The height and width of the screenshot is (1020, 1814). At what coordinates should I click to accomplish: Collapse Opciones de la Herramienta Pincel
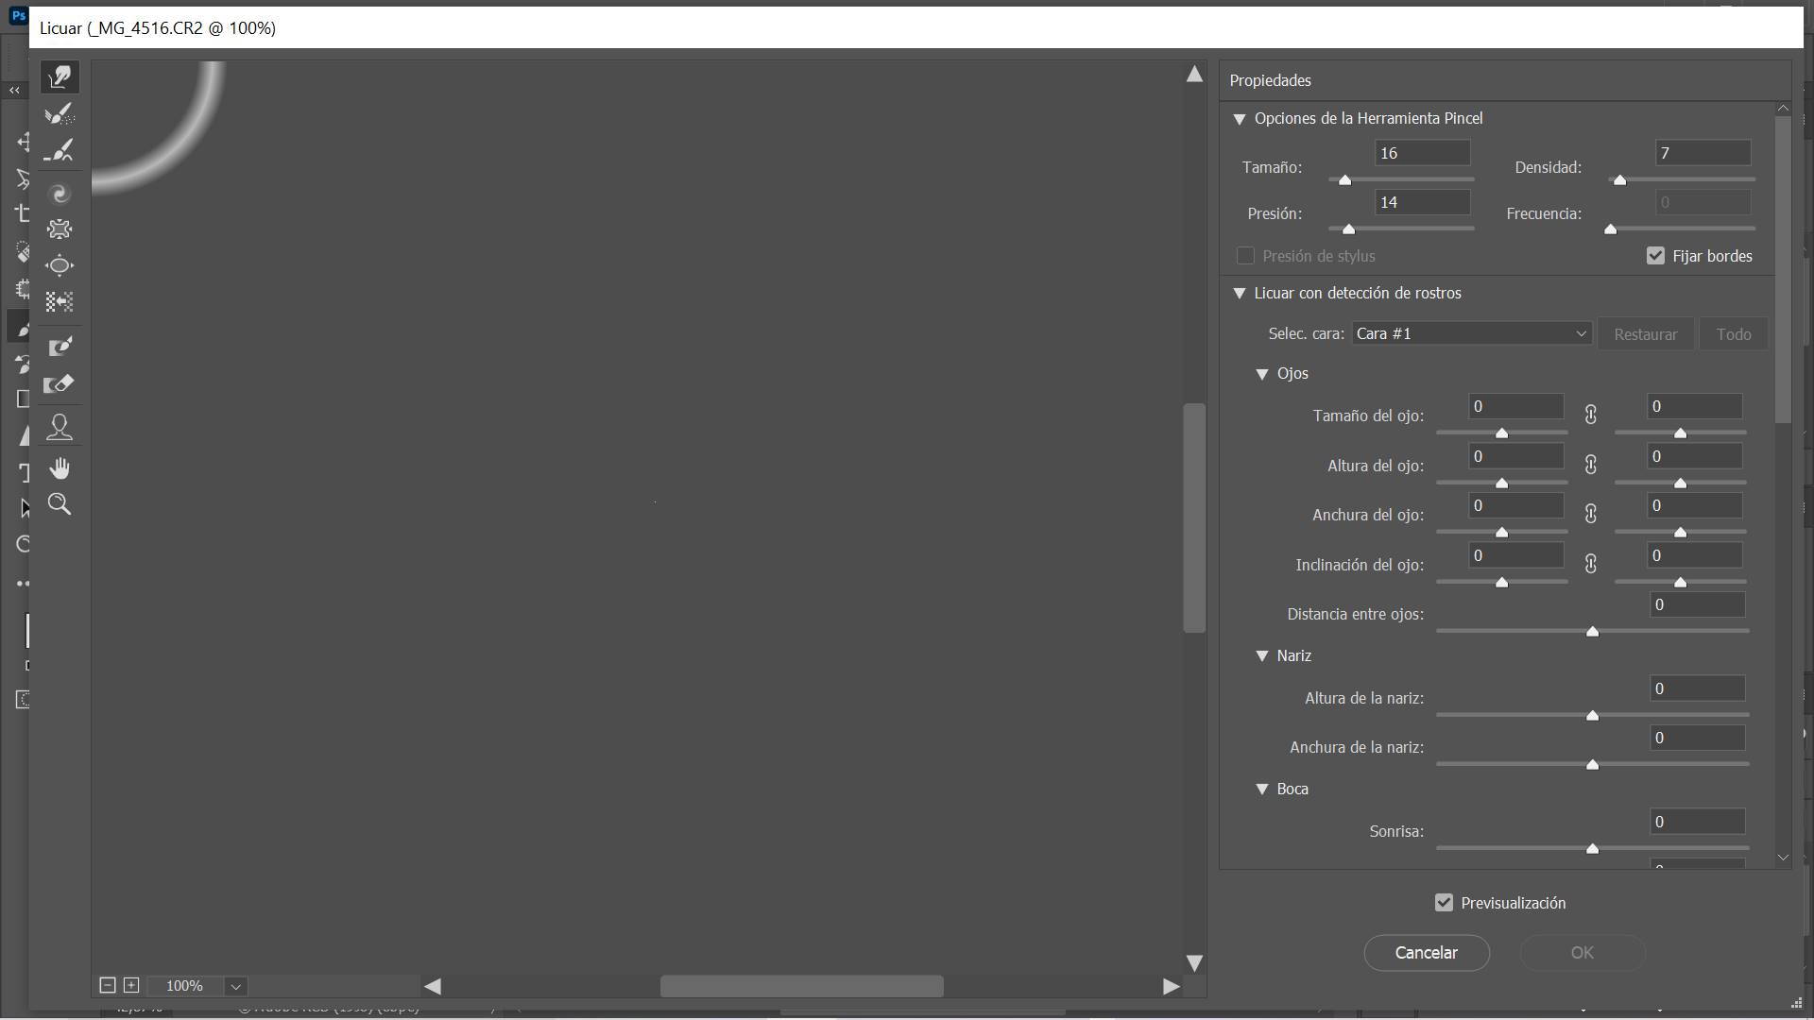pyautogui.click(x=1240, y=119)
